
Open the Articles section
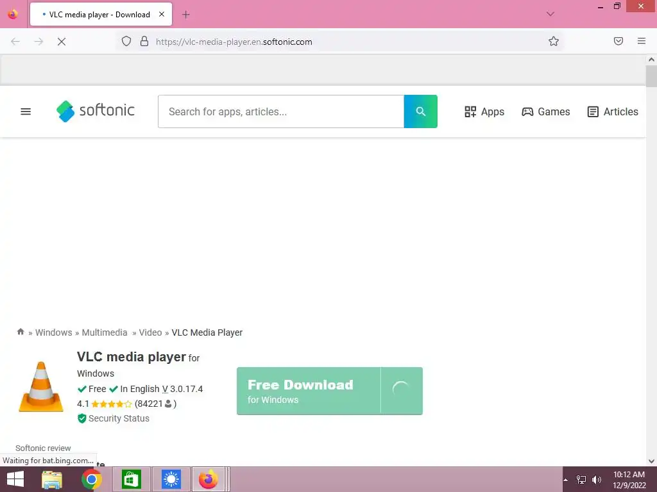point(613,111)
